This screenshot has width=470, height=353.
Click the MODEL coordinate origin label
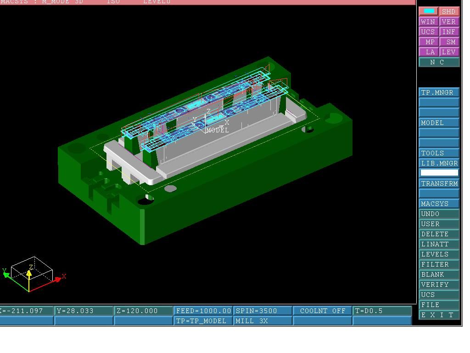coord(217,130)
